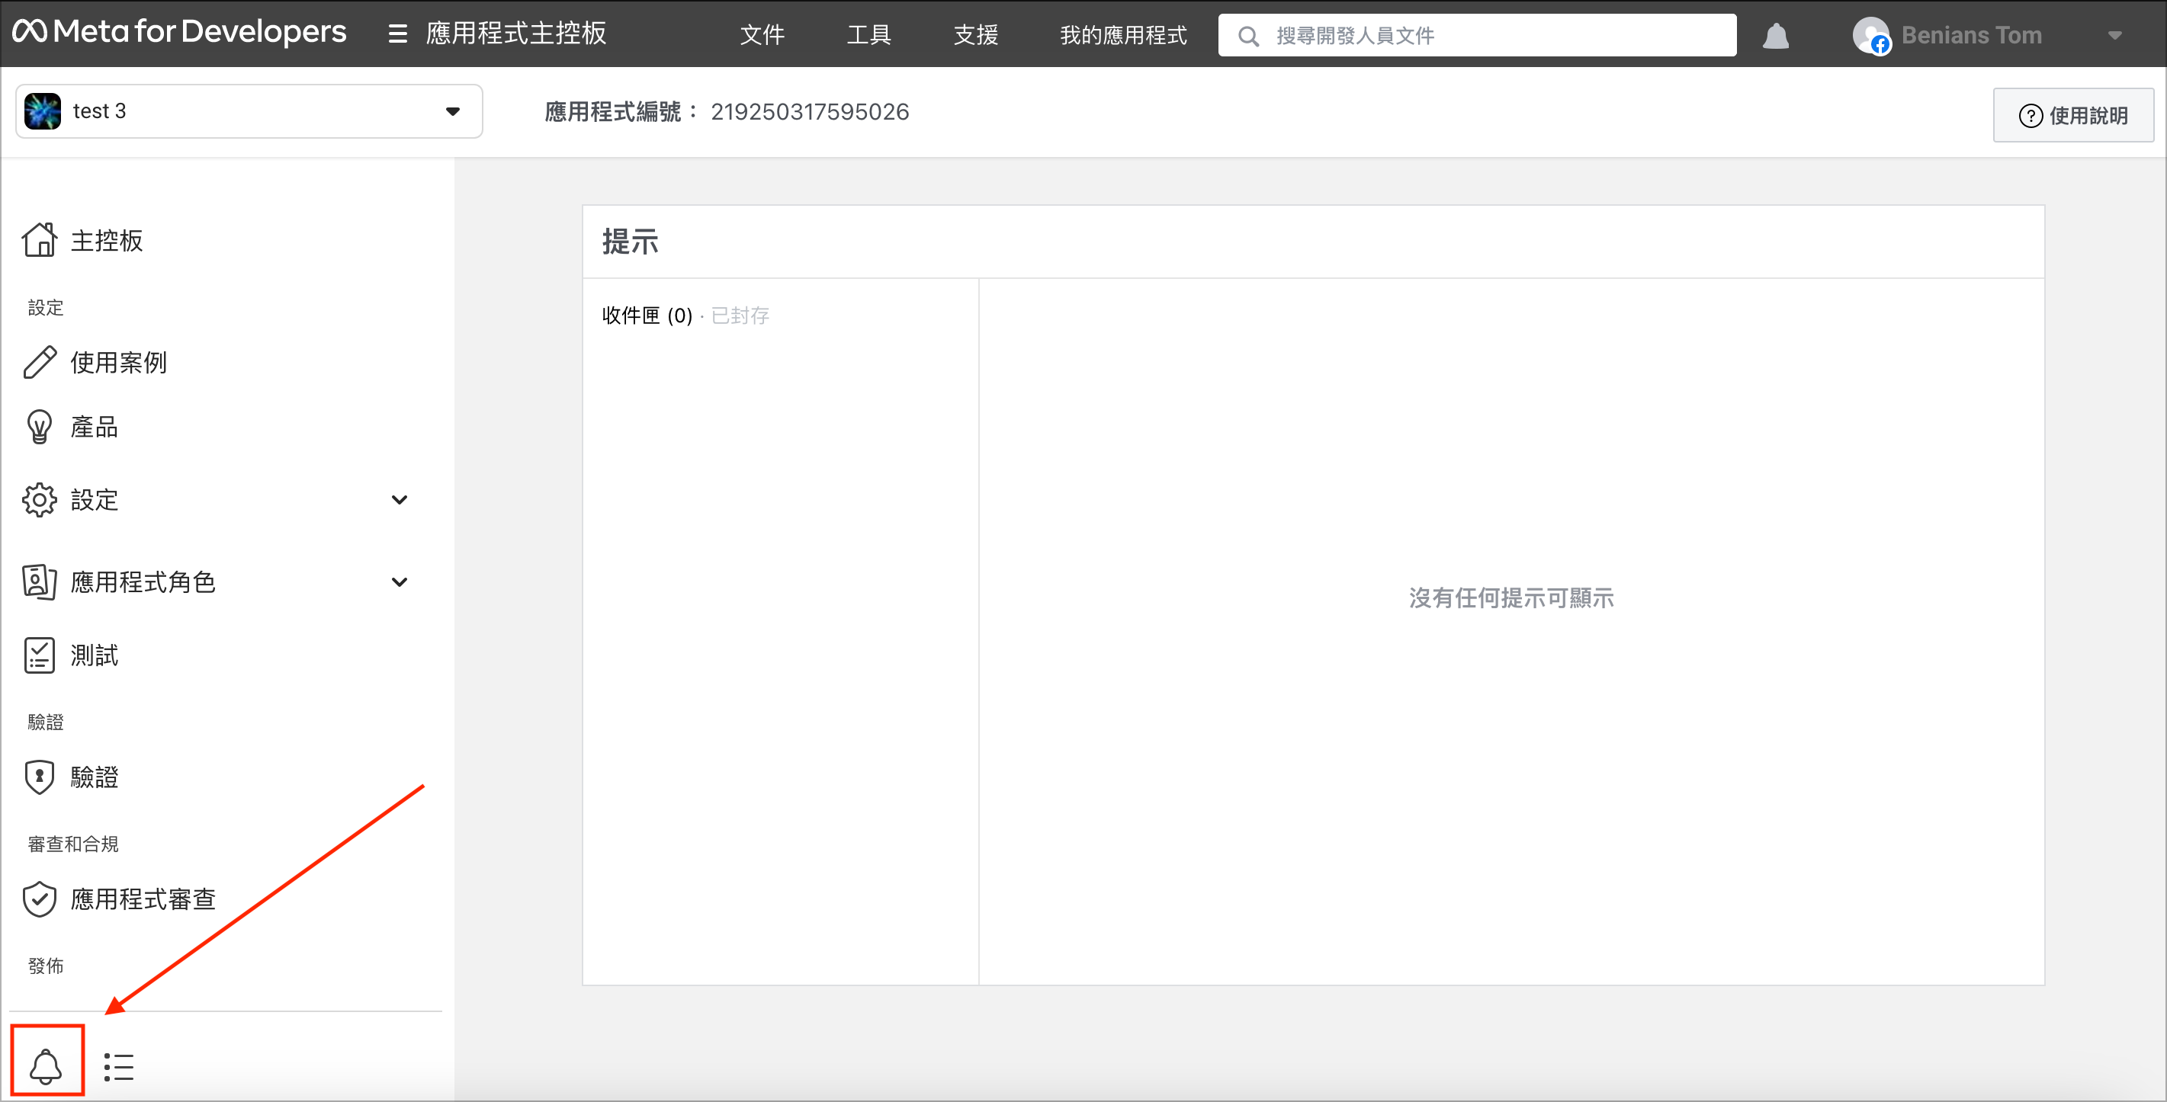The image size is (2167, 1102).
Task: Open the 文件 top menu
Action: (762, 35)
